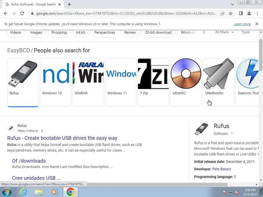Open the Action Center flag icon

225,192
